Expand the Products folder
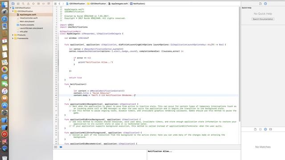The image size is (285, 160). pyautogui.click(x=13, y=35)
